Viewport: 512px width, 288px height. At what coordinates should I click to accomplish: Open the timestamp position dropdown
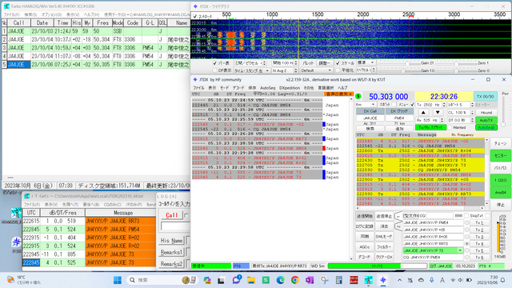point(251,70)
